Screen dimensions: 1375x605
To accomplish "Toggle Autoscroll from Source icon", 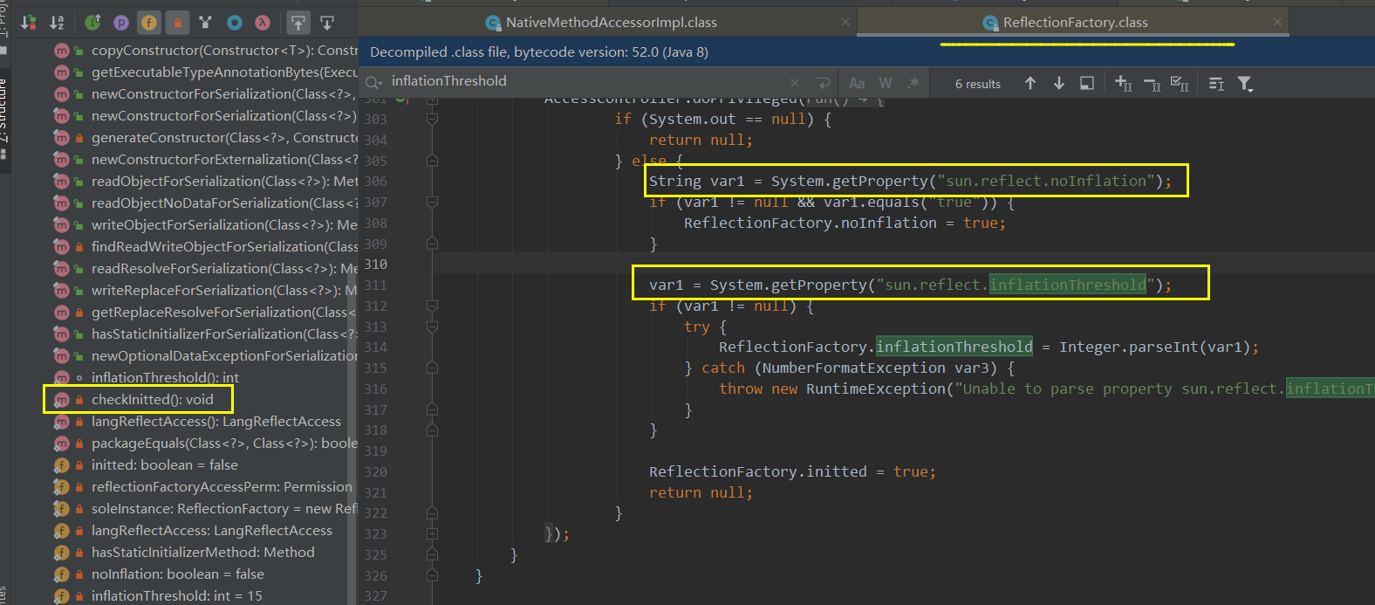I will [x=327, y=23].
